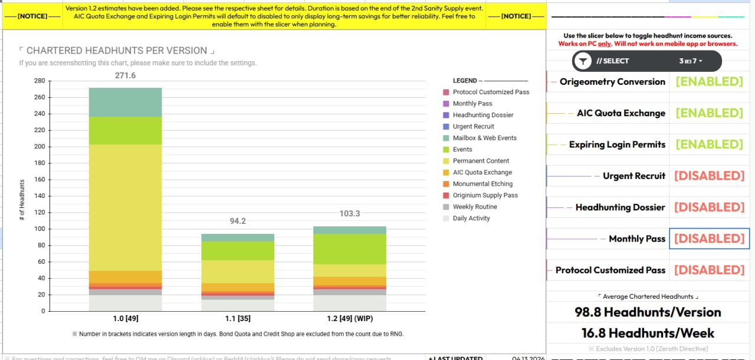Click the Monthly Pass legend color swatch
The height and width of the screenshot is (360, 755).
coord(446,104)
